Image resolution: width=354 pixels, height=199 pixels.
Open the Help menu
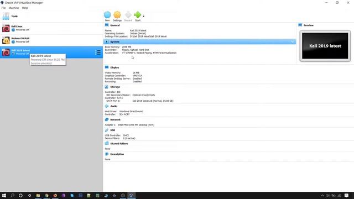(x=25, y=8)
